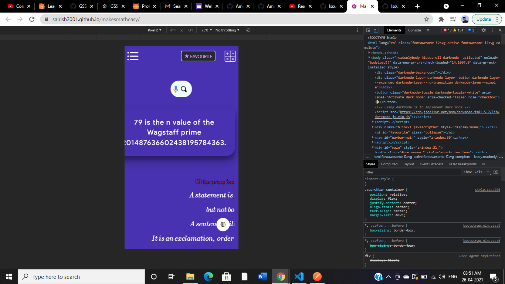Open the No throttling dropdown
The image size is (505, 284).
tap(227, 30)
